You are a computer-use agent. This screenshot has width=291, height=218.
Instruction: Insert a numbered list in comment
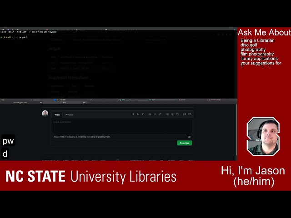coord(172,114)
